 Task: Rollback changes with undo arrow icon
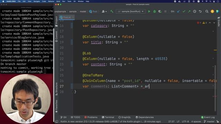[200, 11]
